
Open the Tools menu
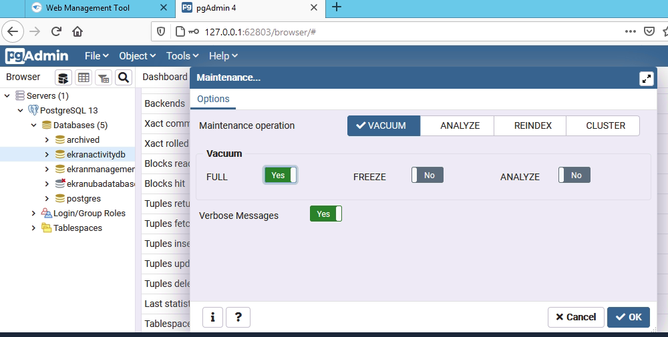(182, 56)
